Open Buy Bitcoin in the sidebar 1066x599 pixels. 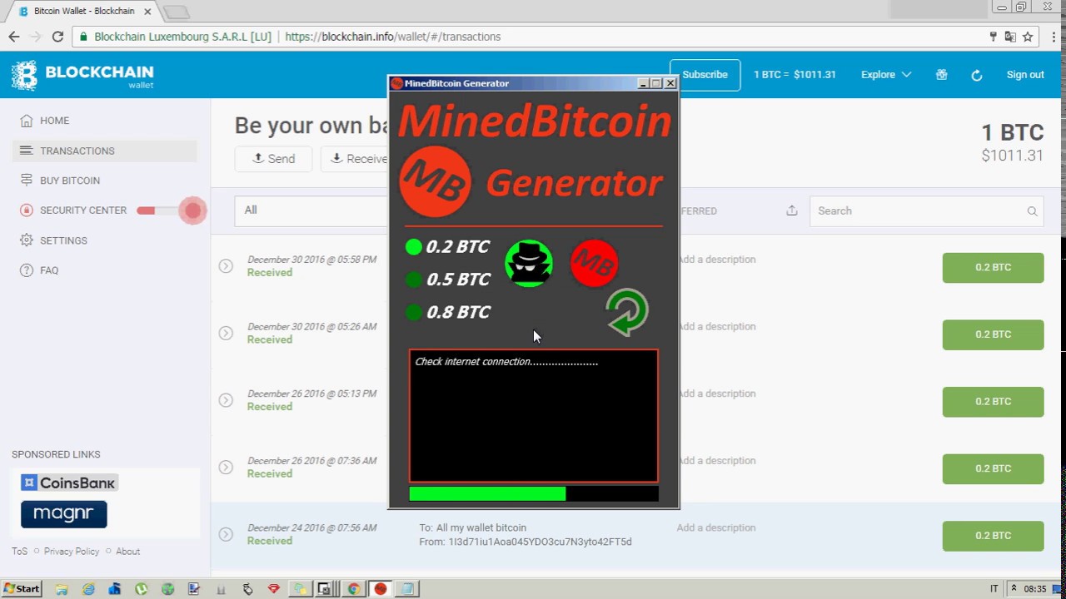point(70,181)
